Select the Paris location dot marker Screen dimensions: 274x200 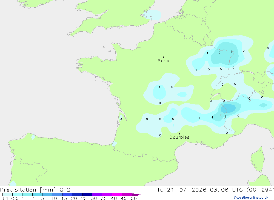[x=163, y=57]
